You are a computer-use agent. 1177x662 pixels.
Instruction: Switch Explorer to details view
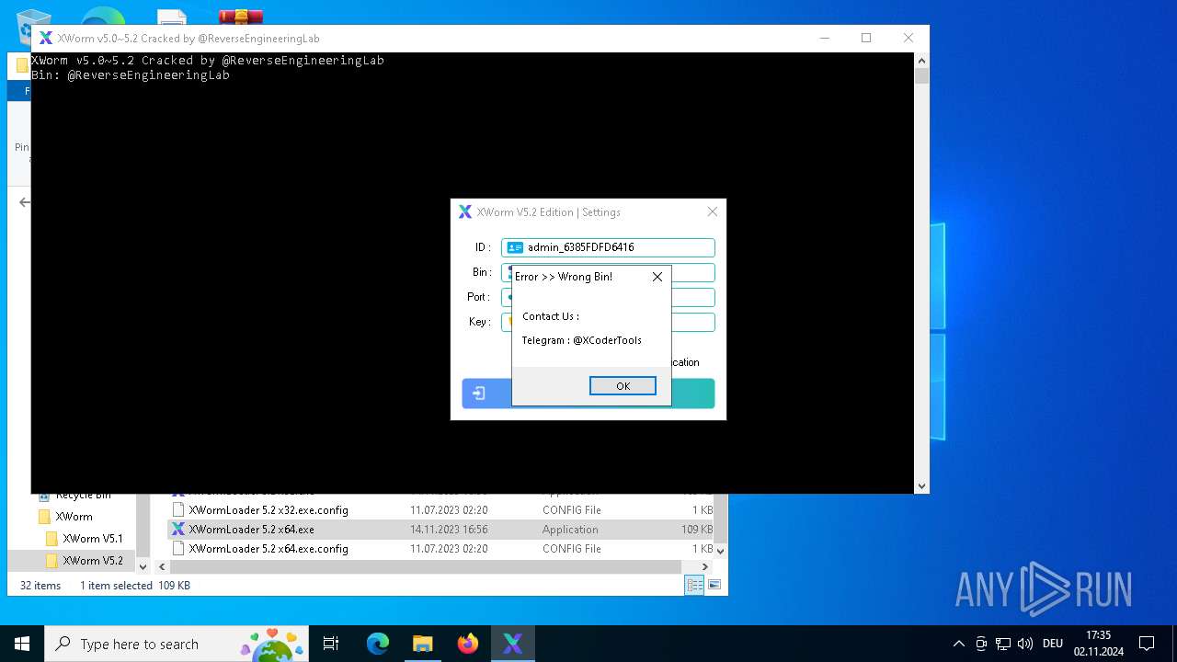click(x=694, y=586)
